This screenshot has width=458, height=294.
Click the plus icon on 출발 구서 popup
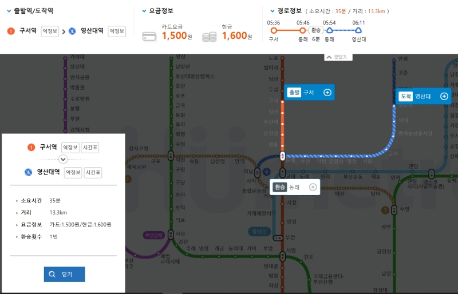pyautogui.click(x=327, y=93)
